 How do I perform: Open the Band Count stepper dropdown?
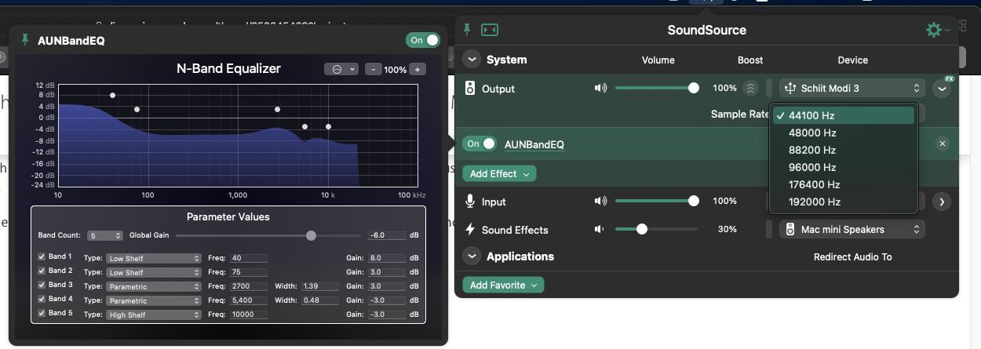point(106,235)
